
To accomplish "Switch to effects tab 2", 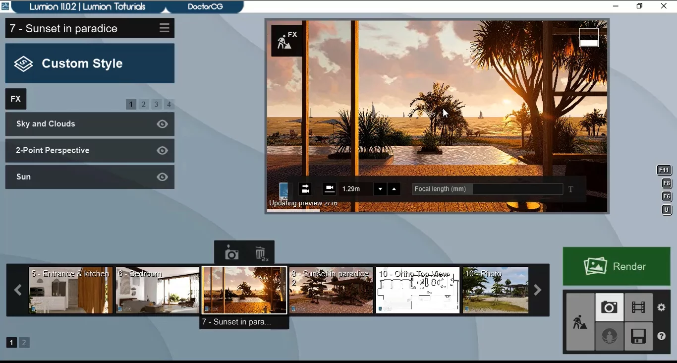I will pyautogui.click(x=144, y=105).
